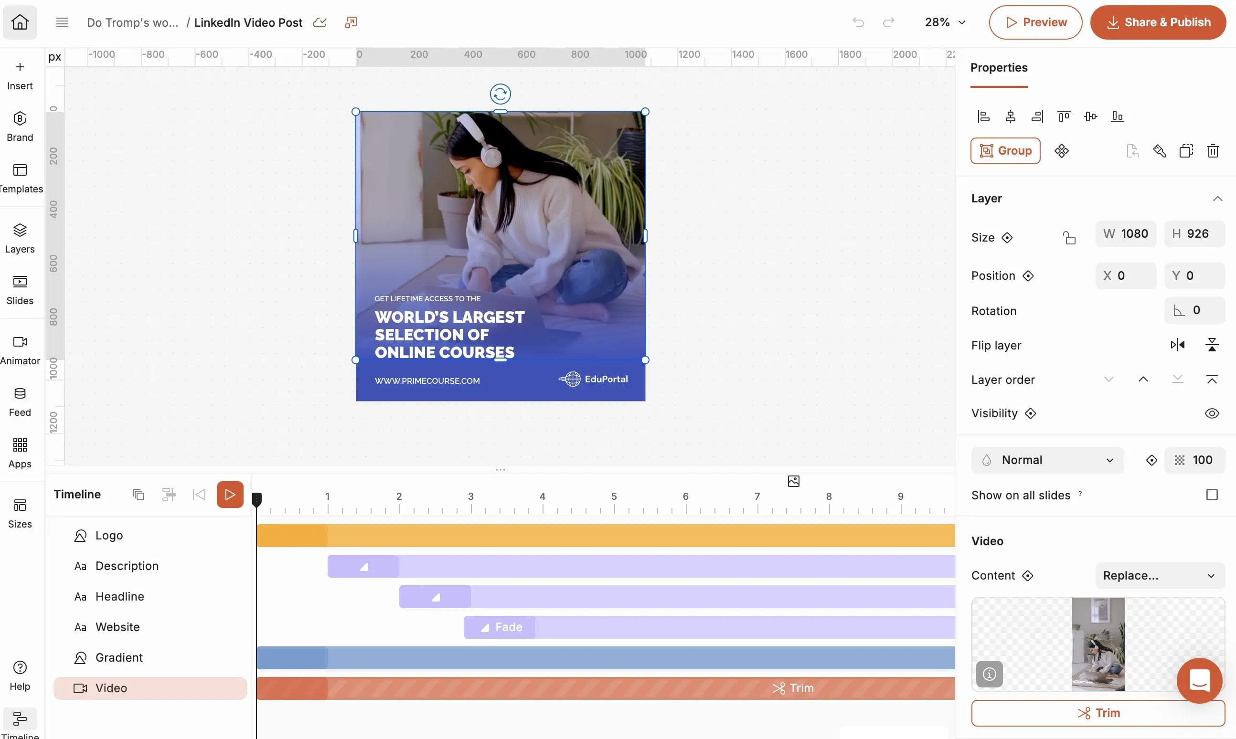Click the Trim button under Video
This screenshot has height=739, width=1236.
[x=1098, y=712]
